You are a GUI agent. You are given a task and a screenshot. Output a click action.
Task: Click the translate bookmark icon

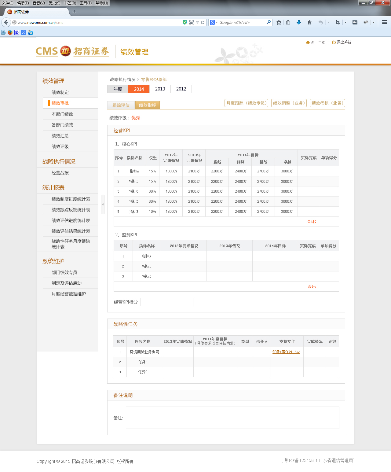coord(30,32)
